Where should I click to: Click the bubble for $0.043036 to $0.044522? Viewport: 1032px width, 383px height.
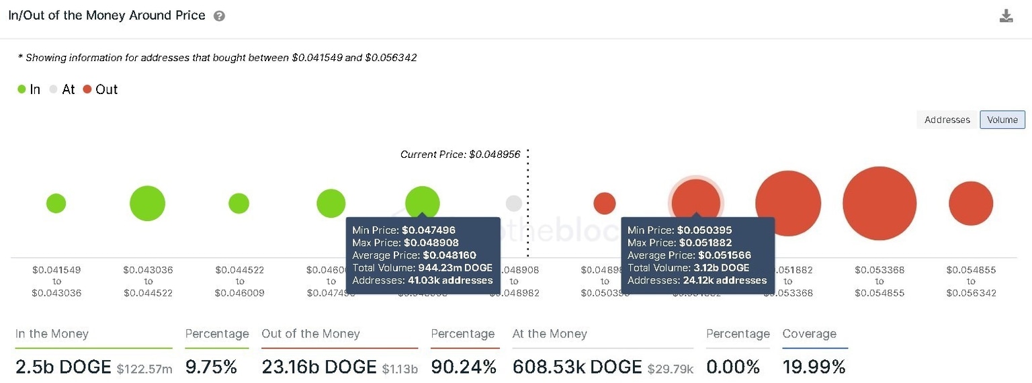click(x=147, y=203)
